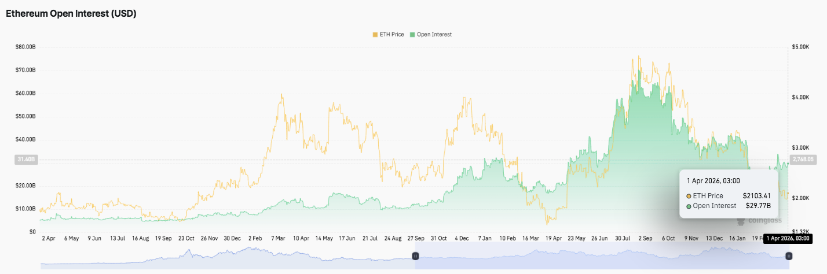Click the 2,768.05 right axis price marker

[803, 159]
